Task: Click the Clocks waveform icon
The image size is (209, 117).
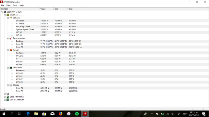Action: (x=11, y=85)
